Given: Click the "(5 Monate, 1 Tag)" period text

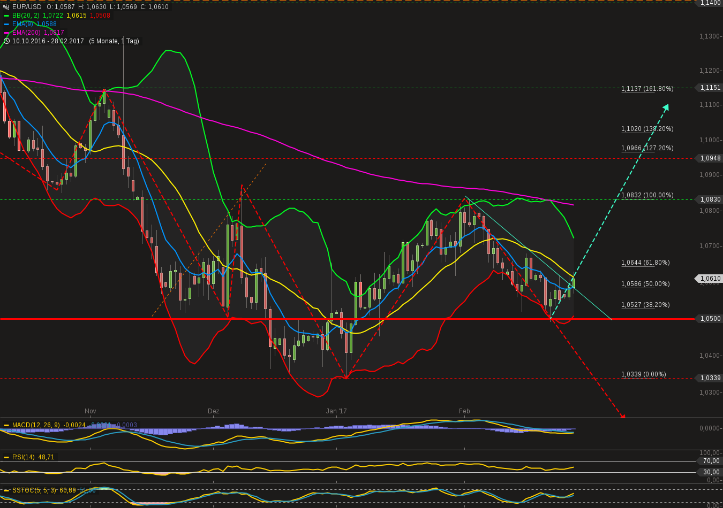Looking at the screenshot, I should (114, 41).
